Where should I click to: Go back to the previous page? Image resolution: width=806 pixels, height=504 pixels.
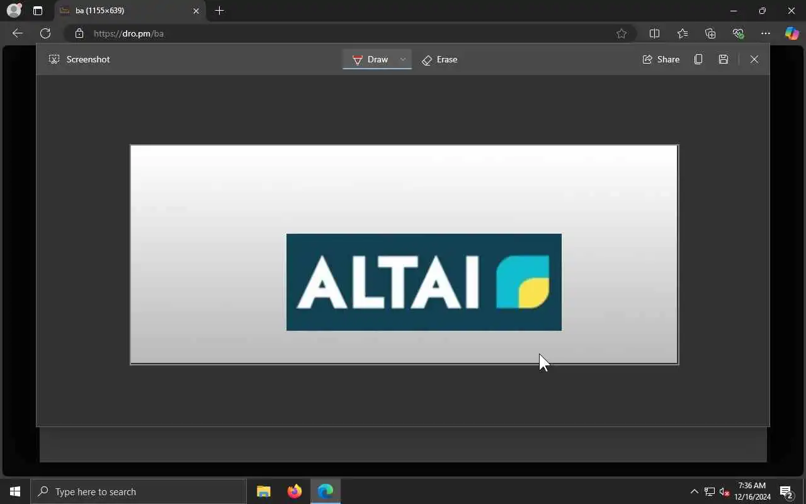pyautogui.click(x=18, y=33)
